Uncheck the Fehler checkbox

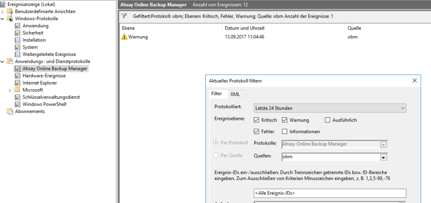tap(256, 132)
